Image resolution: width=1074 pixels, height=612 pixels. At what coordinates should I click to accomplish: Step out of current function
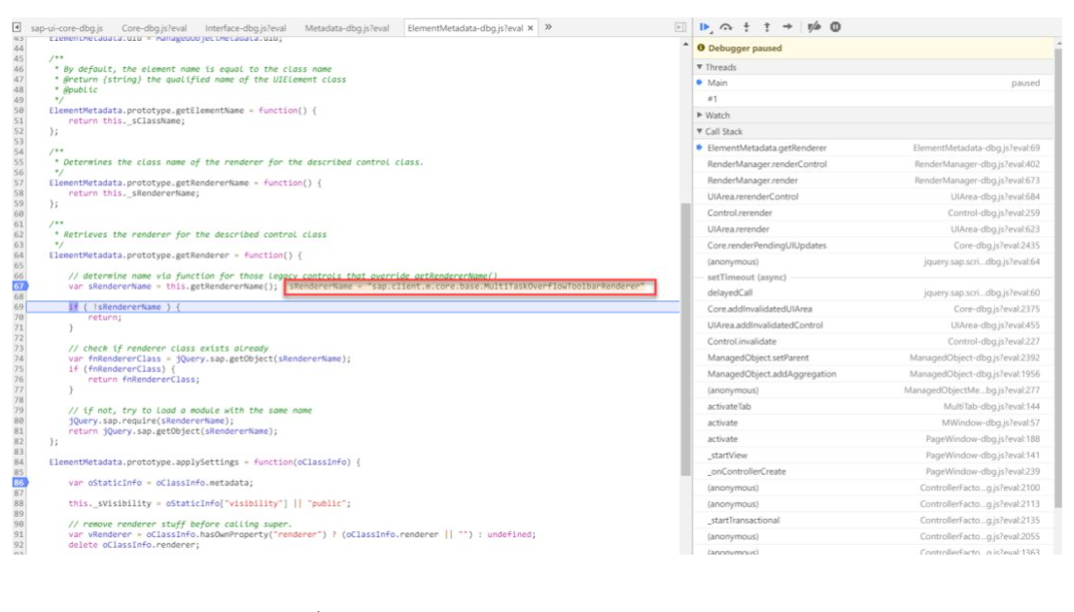point(767,26)
